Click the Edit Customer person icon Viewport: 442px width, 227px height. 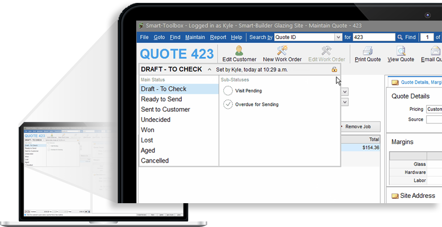239,51
